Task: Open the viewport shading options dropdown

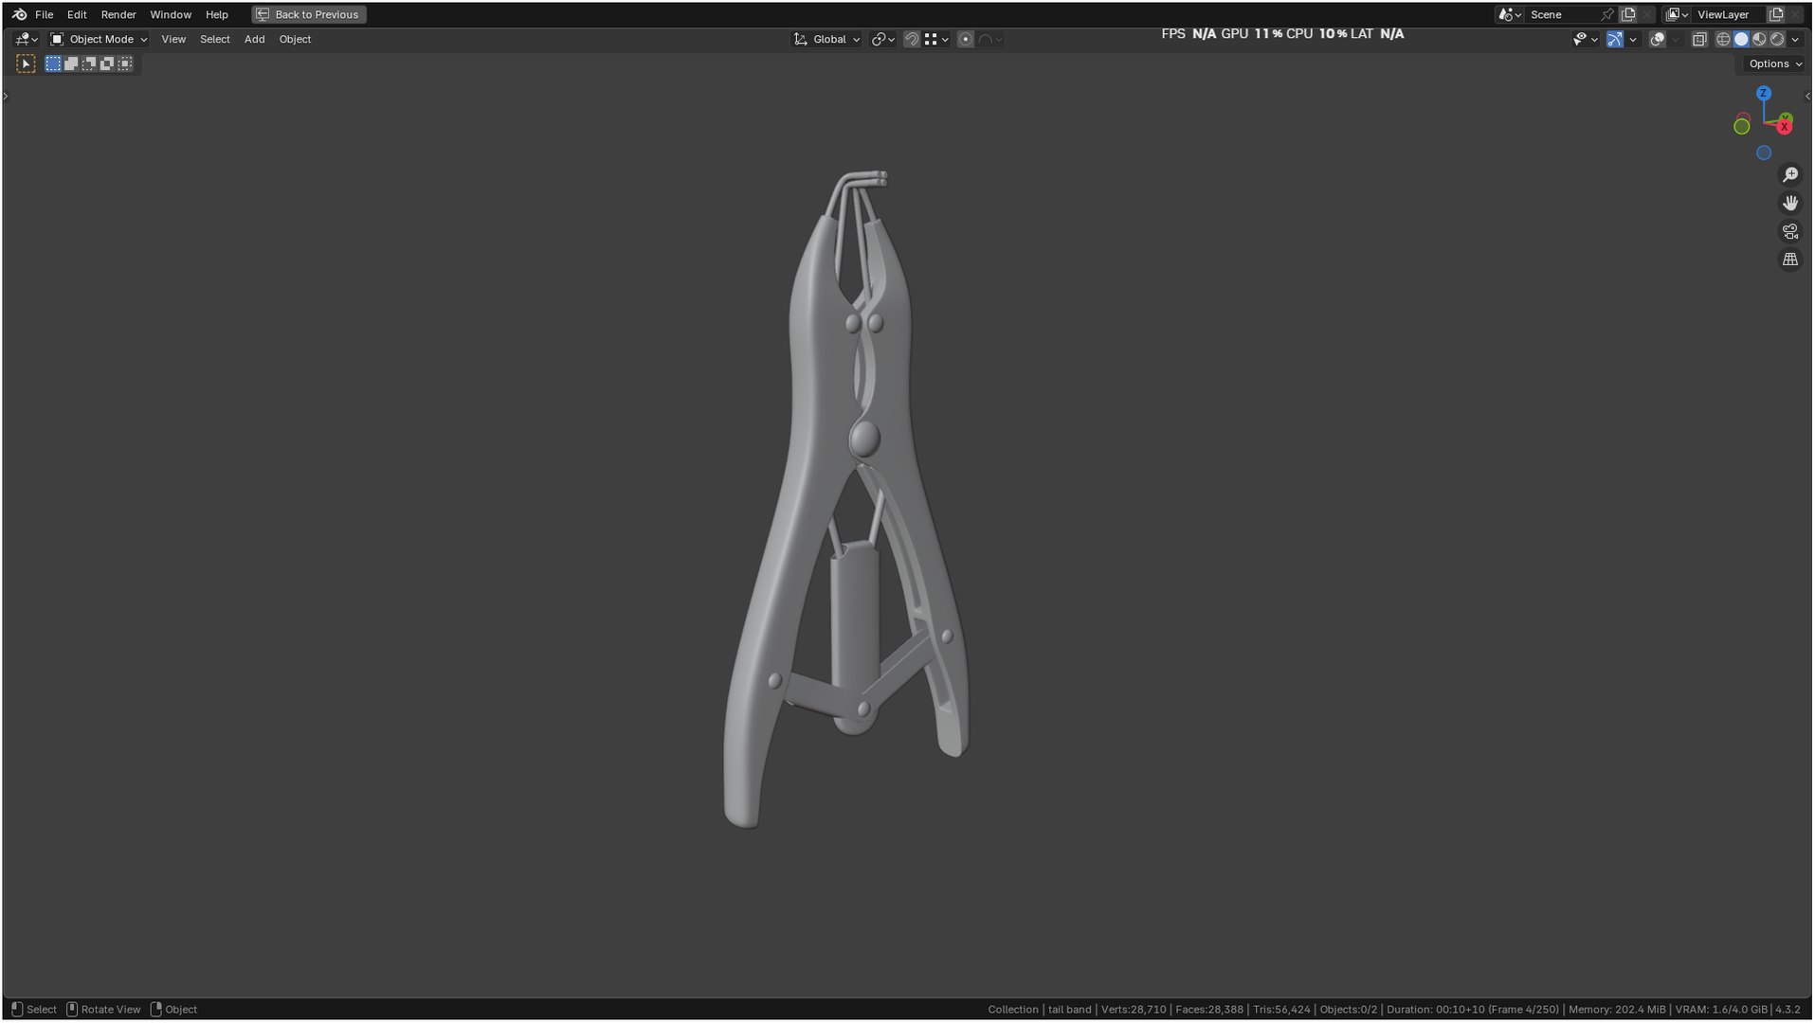Action: point(1795,39)
